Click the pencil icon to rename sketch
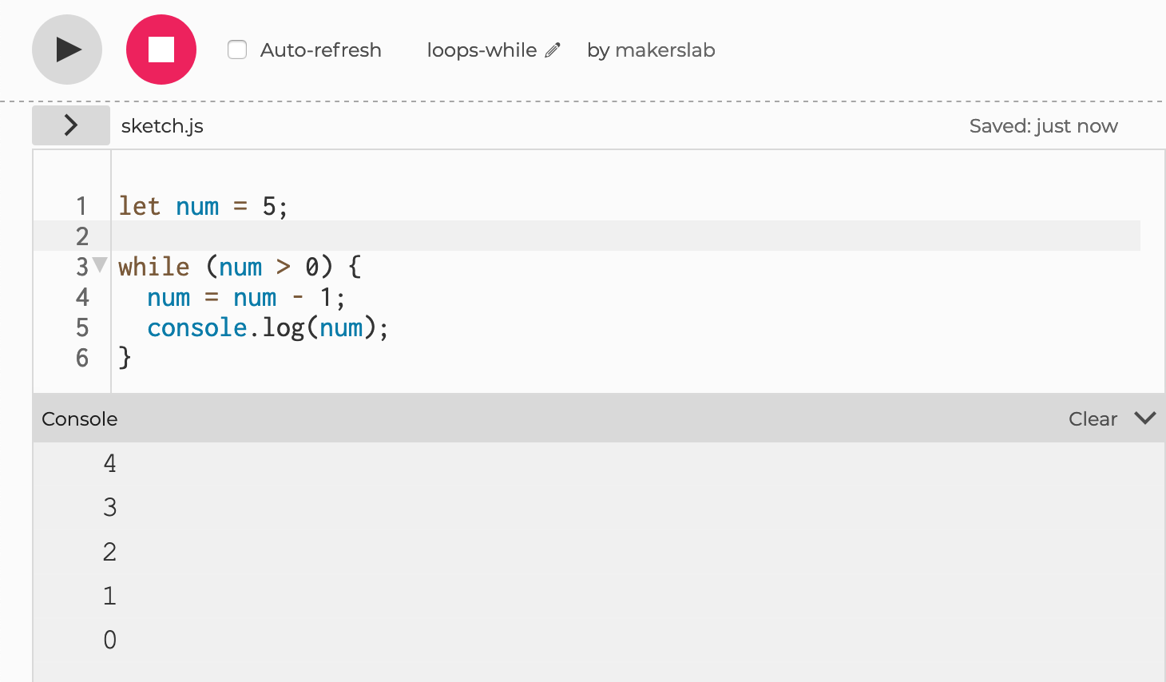 pos(553,50)
